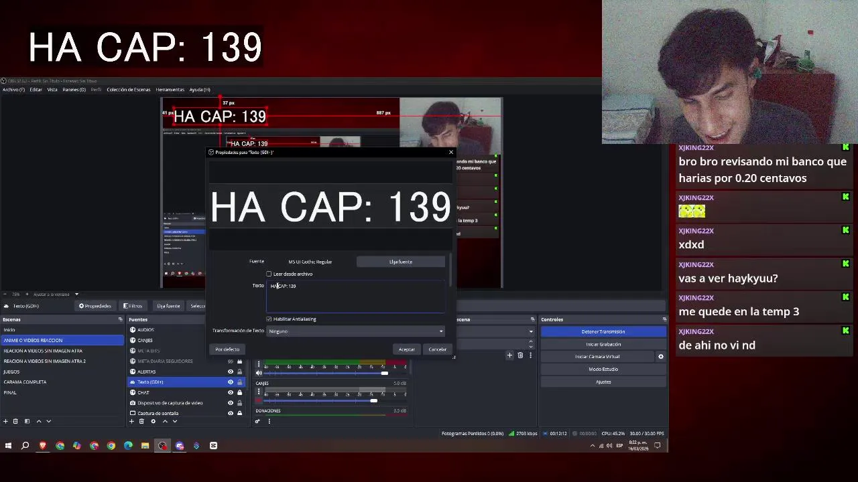This screenshot has height=482, width=858.
Task: Open audio mixer three-dot menu at bottom
Action: pos(269,421)
